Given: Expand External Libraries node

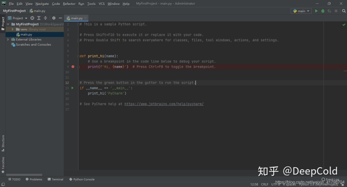Looking at the screenshot, I should tap(8, 39).
